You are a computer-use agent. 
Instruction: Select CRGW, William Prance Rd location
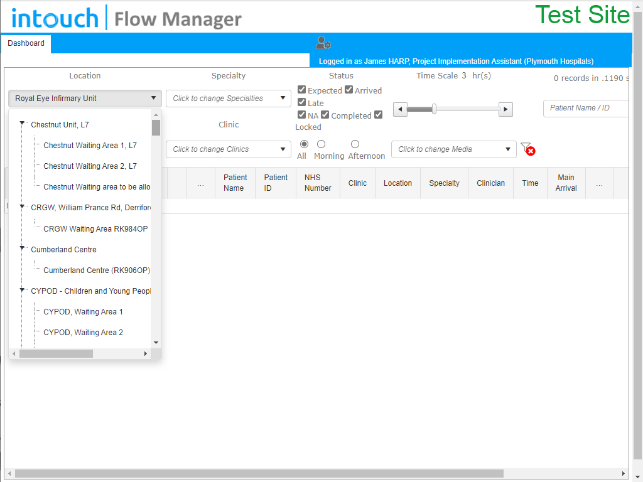(x=90, y=208)
